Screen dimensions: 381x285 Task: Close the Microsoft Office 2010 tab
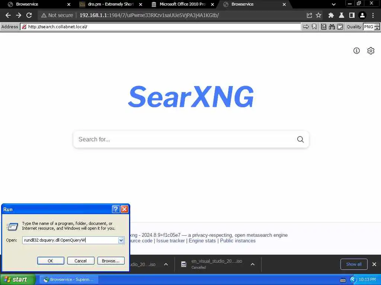click(212, 4)
